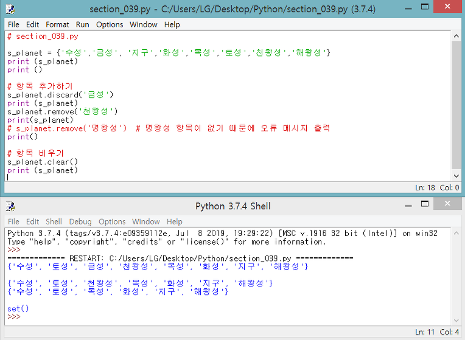Viewport: 465px width, 340px height.
Task: Open the Debug menu in Python Shell
Action: tap(80, 222)
